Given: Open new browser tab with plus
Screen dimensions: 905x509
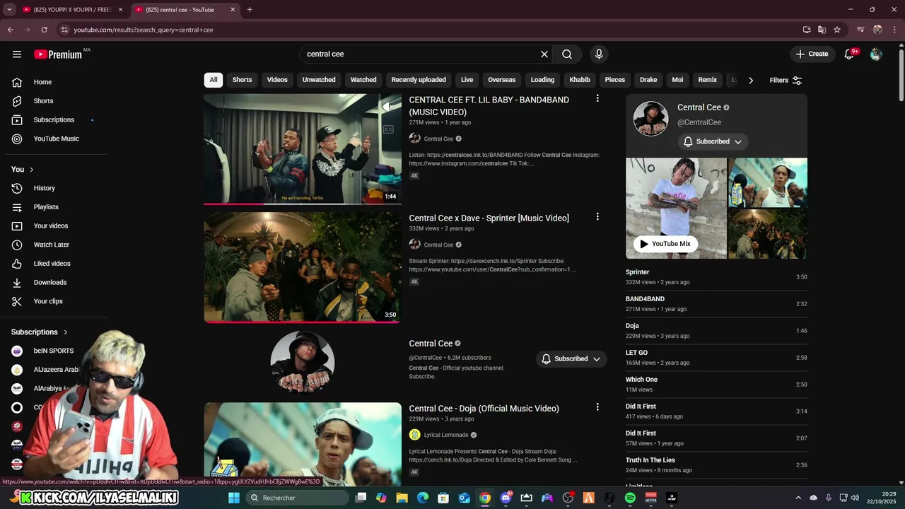Looking at the screenshot, I should click(250, 10).
